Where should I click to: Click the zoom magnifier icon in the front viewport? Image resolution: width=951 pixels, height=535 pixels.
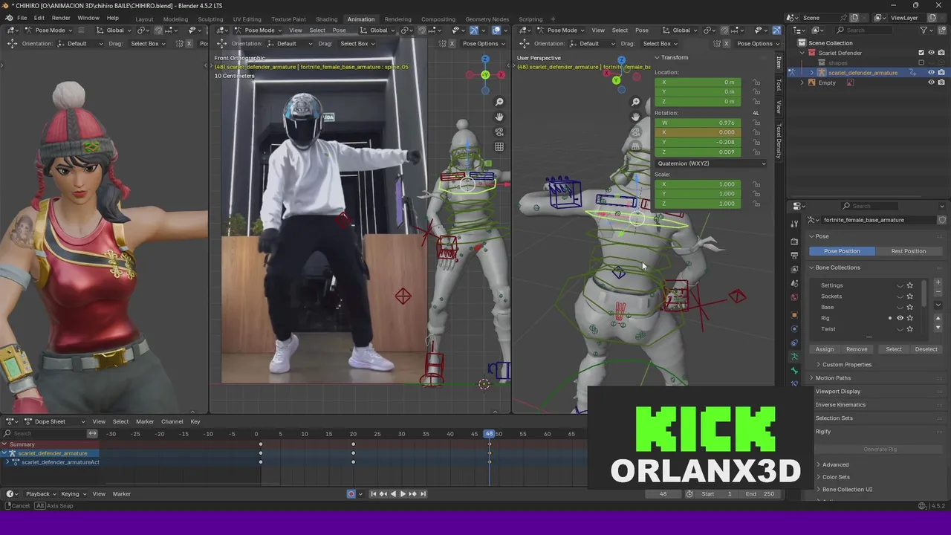point(499,102)
